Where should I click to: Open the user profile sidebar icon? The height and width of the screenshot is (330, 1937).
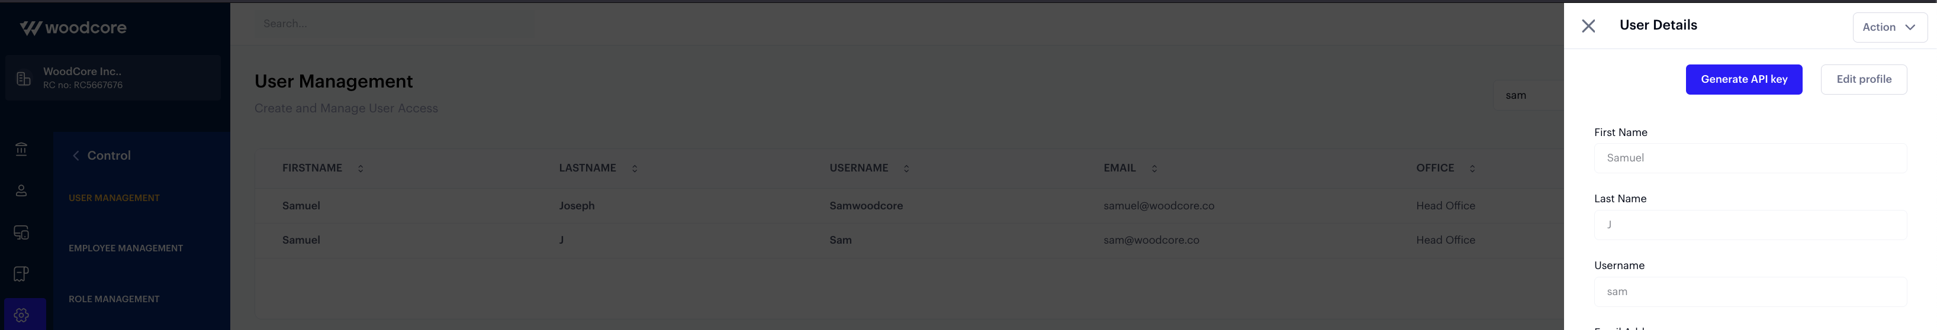point(21,191)
